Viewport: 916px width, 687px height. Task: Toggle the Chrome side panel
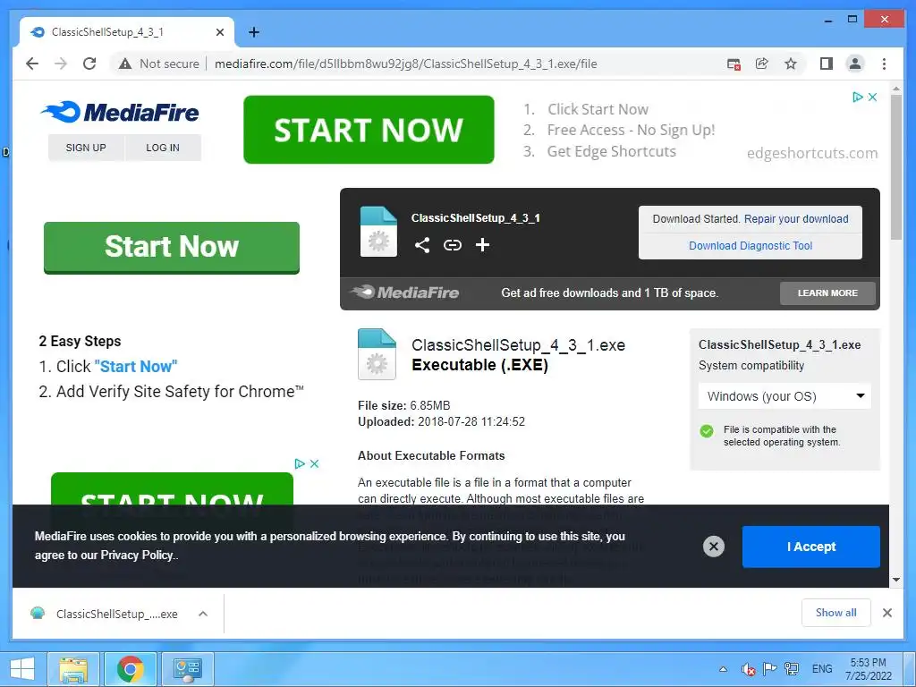pos(826,64)
